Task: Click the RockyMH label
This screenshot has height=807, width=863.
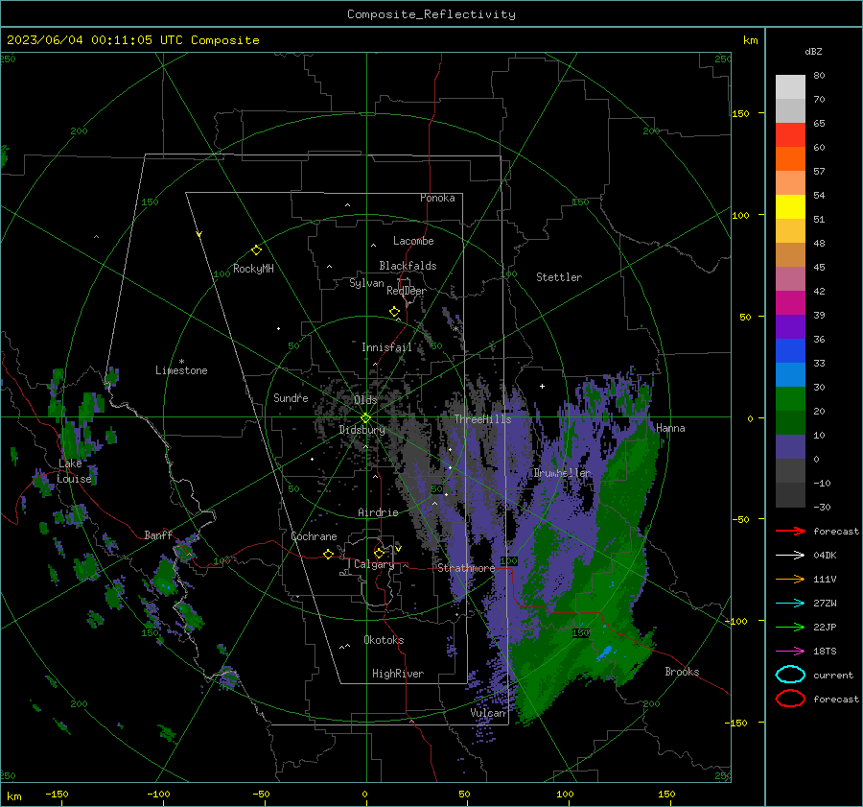Action: click(x=253, y=269)
